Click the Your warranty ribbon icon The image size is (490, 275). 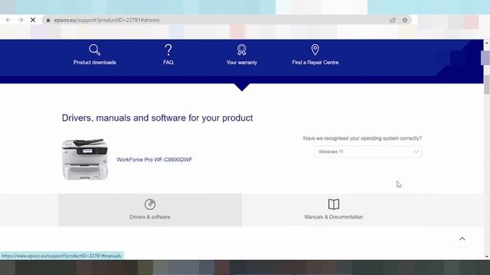[x=242, y=50]
